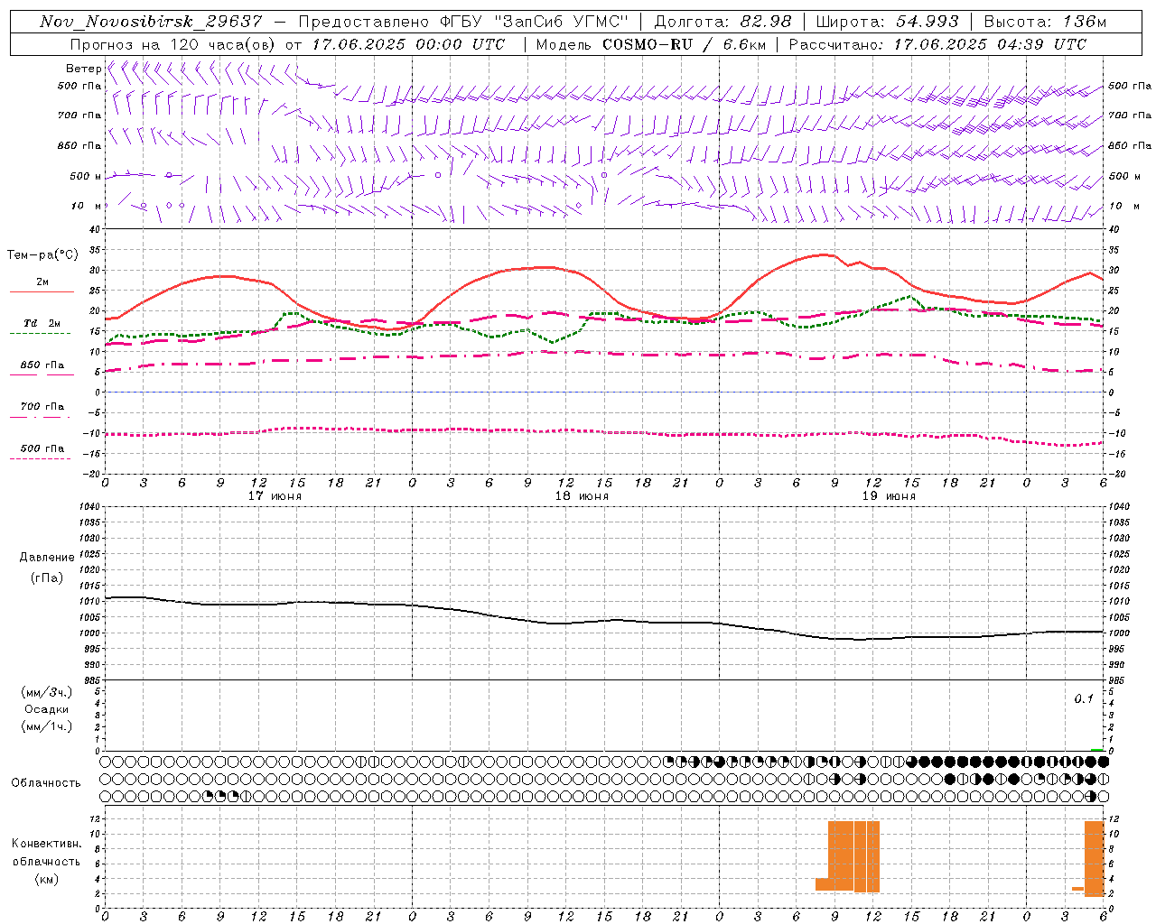Select the "Долгота: 82.98" header value

[723, 22]
